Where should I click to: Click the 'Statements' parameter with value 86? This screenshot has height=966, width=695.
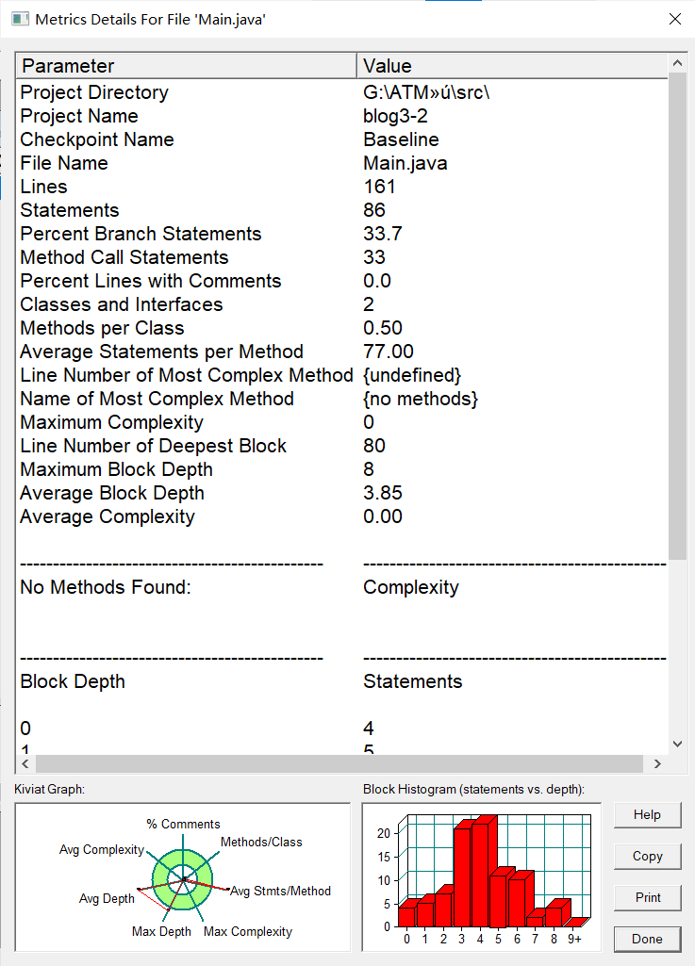(x=70, y=210)
